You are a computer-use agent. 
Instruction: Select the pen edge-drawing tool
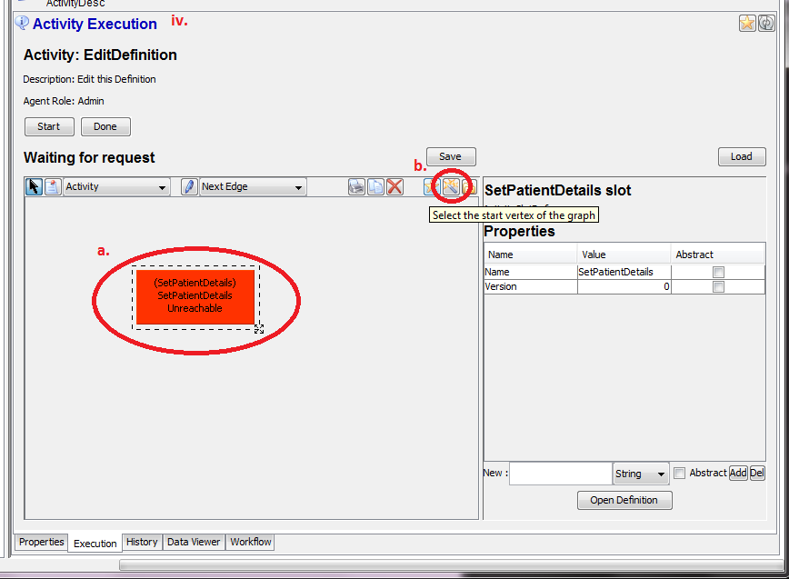(x=189, y=186)
